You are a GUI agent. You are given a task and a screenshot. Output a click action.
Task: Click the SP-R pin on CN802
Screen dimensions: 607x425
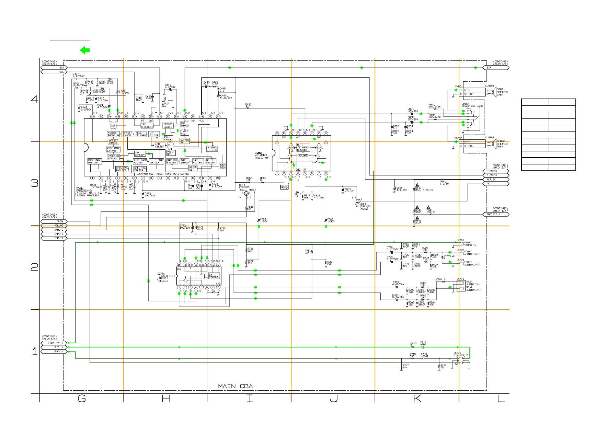(x=472, y=142)
